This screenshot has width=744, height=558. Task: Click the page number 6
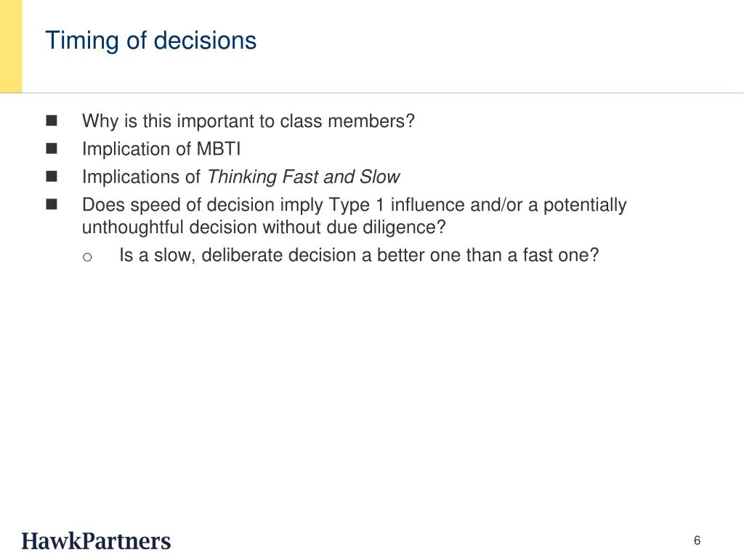697,541
